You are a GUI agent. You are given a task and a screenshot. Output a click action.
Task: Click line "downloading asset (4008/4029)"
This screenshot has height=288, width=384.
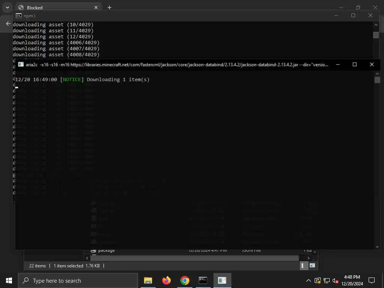(x=56, y=55)
